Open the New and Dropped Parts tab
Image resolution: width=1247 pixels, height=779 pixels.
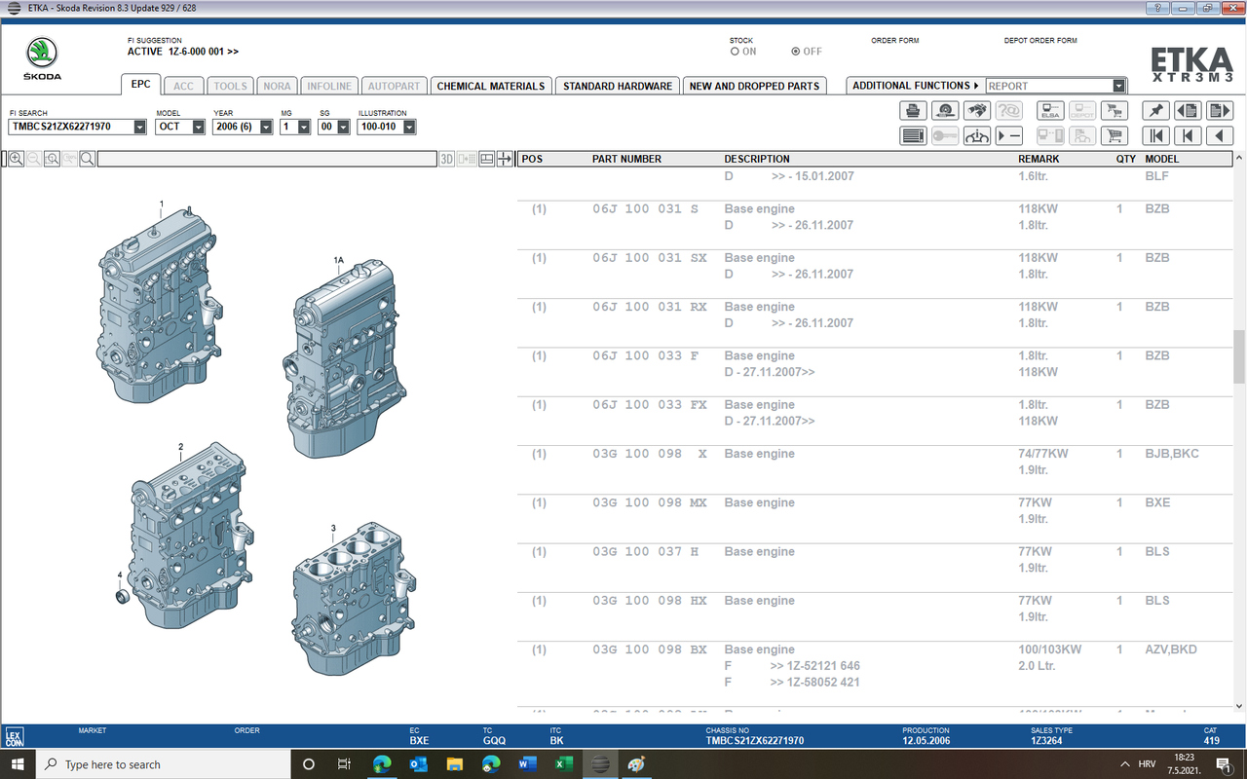point(754,86)
